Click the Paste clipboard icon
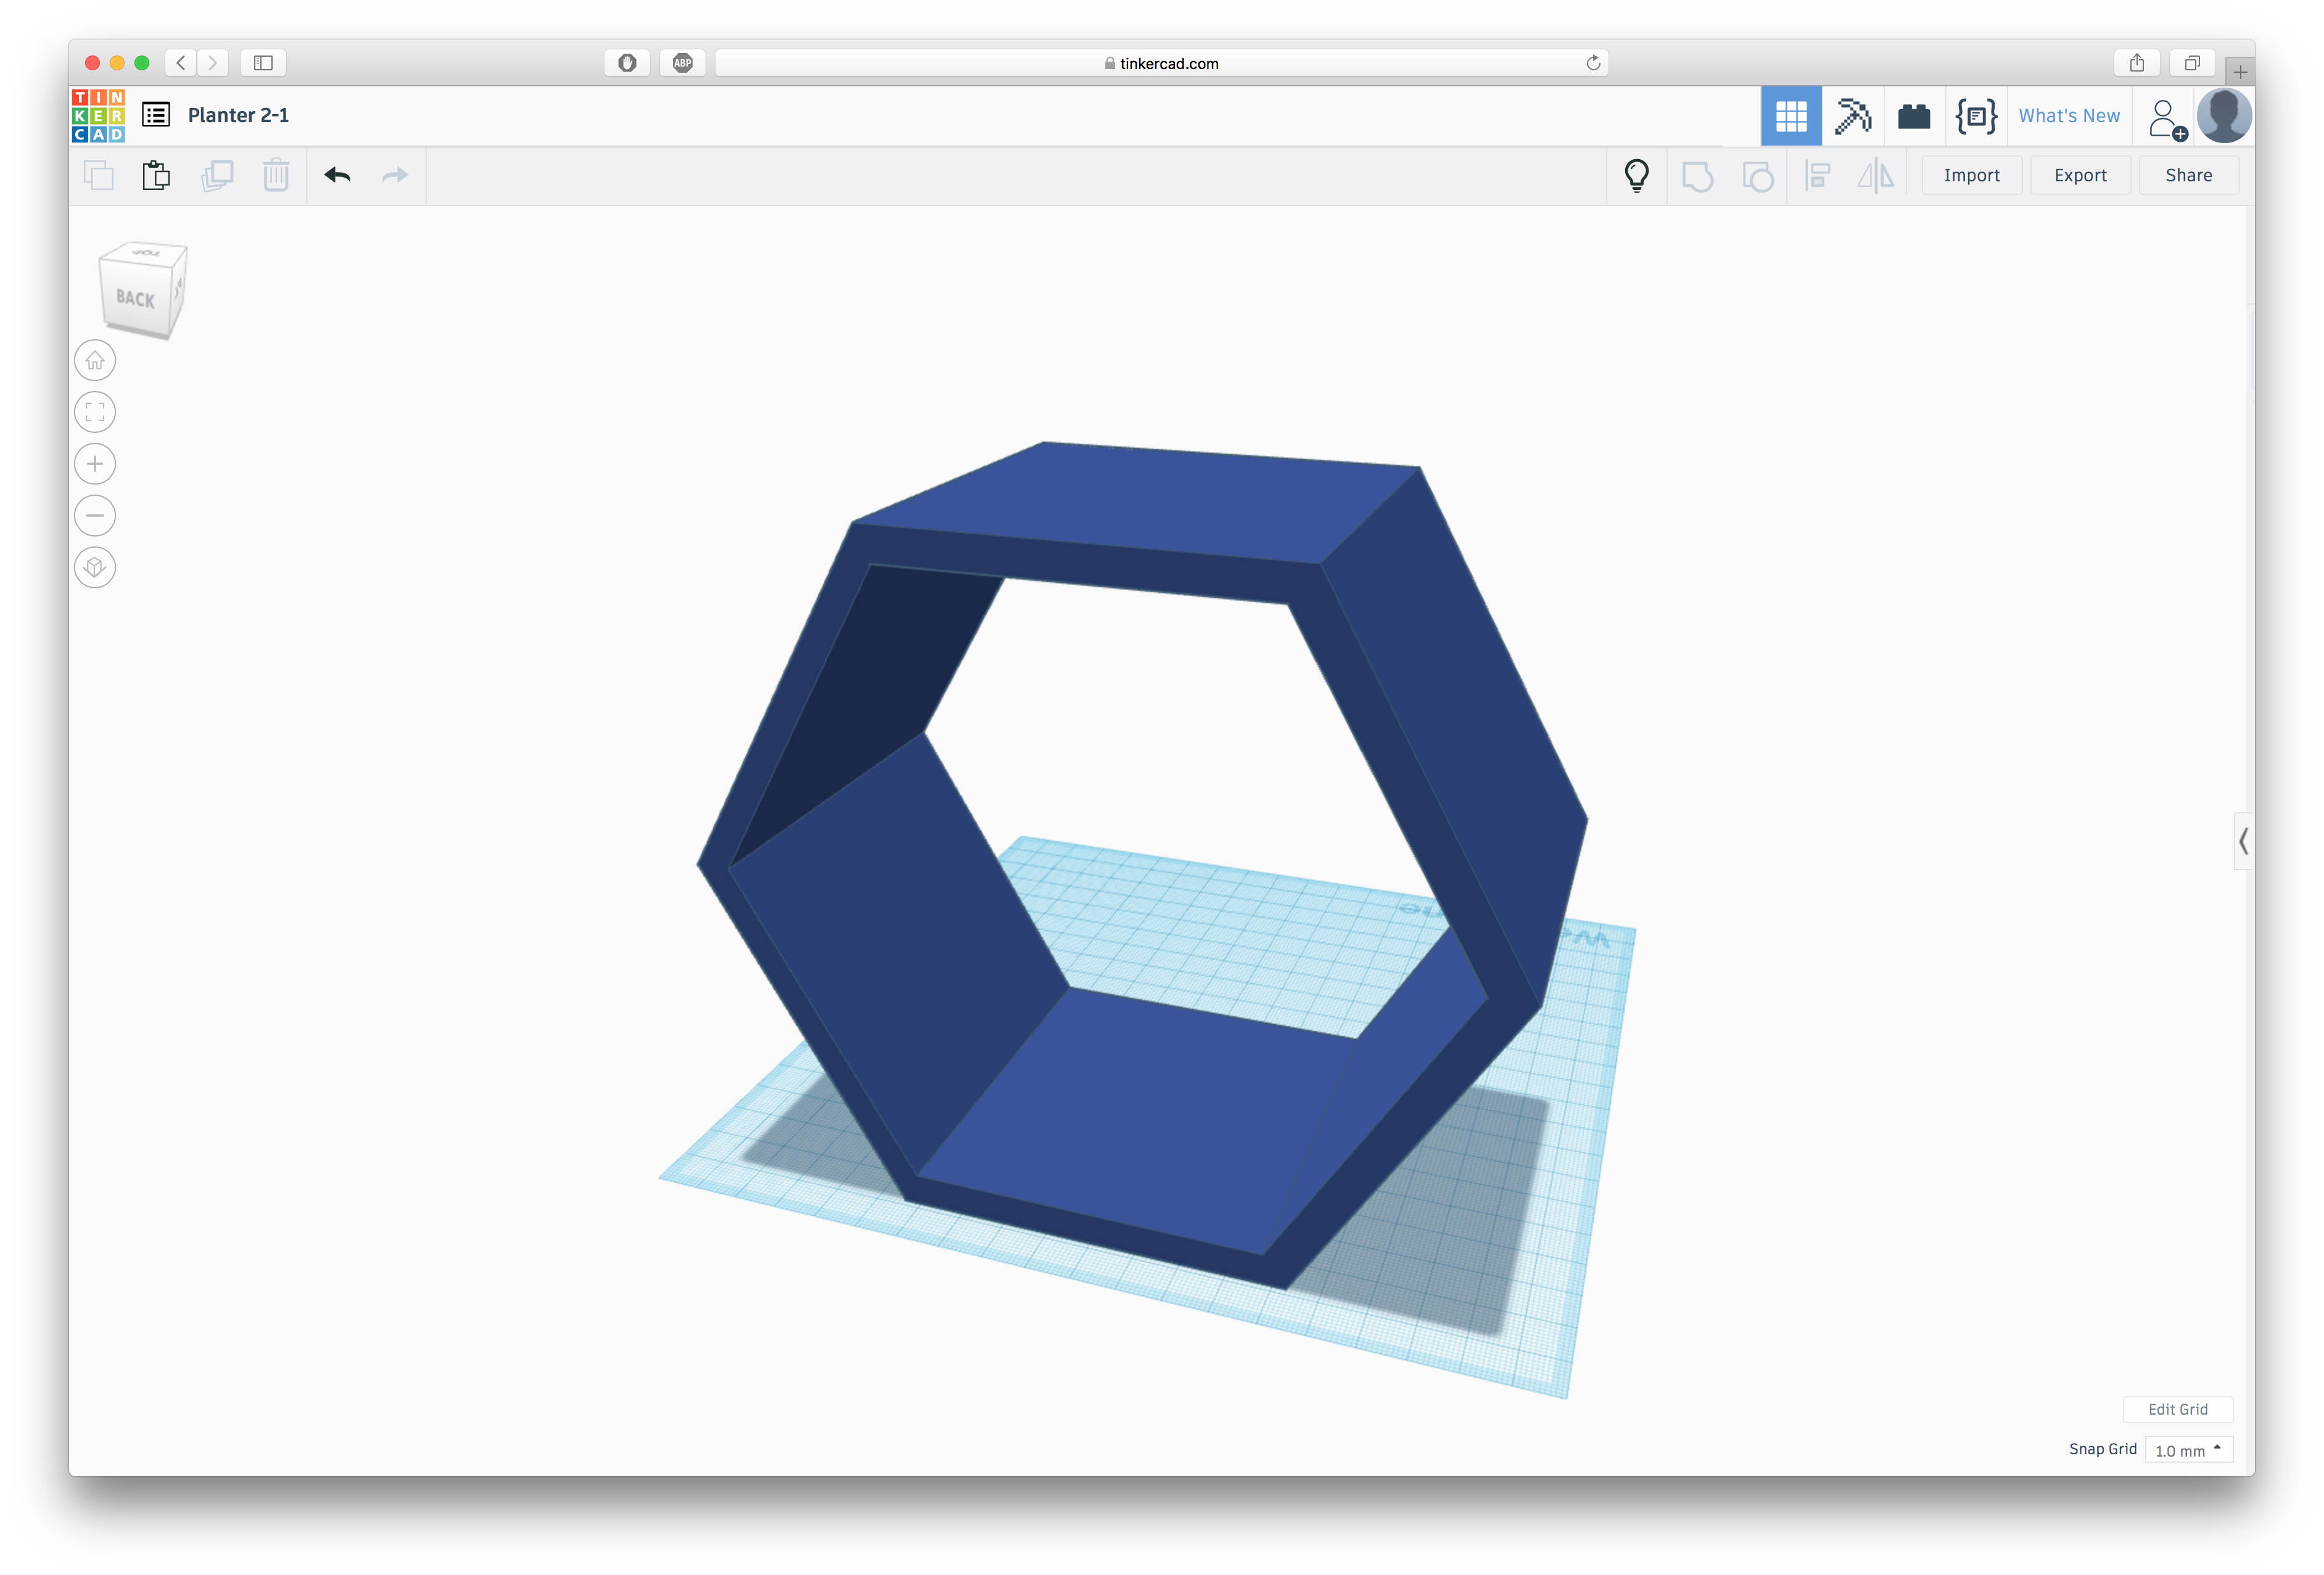This screenshot has height=1575, width=2324. 156,176
